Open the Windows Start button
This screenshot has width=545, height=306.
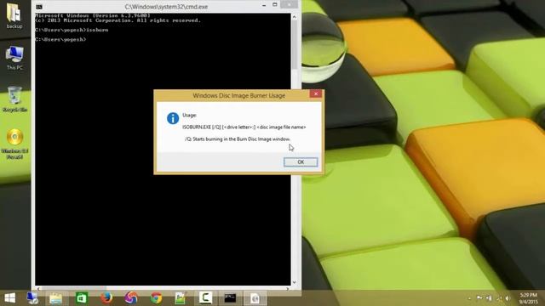pos(9,298)
